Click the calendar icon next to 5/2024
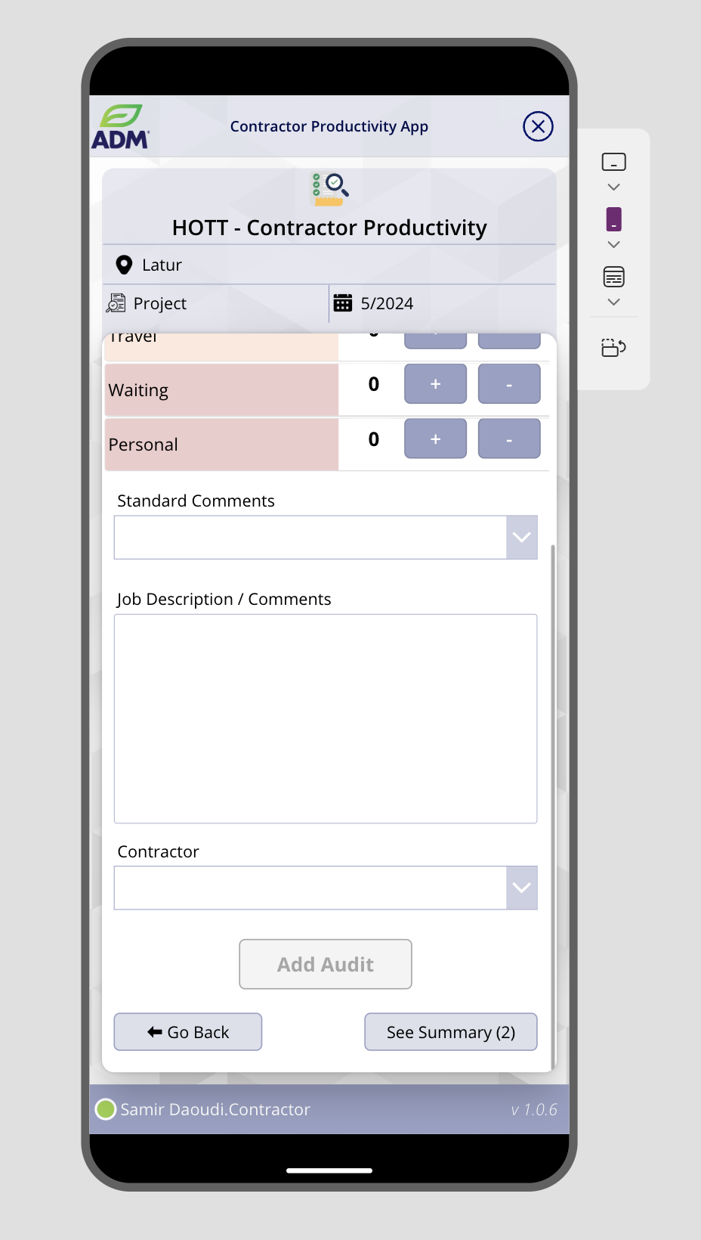 [x=343, y=303]
